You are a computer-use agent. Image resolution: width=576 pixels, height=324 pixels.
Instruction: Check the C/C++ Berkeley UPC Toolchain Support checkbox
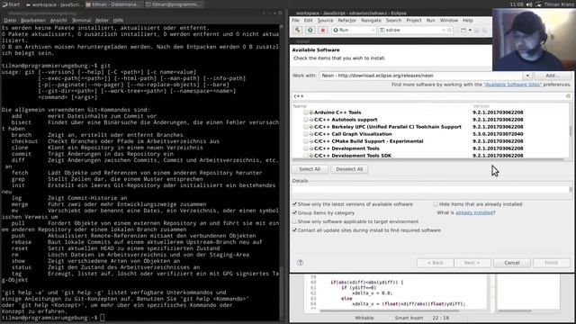tap(305, 127)
